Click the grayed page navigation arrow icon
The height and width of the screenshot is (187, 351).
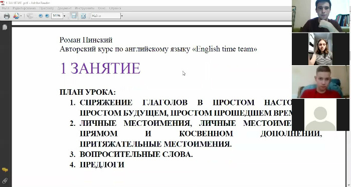coord(30,16)
